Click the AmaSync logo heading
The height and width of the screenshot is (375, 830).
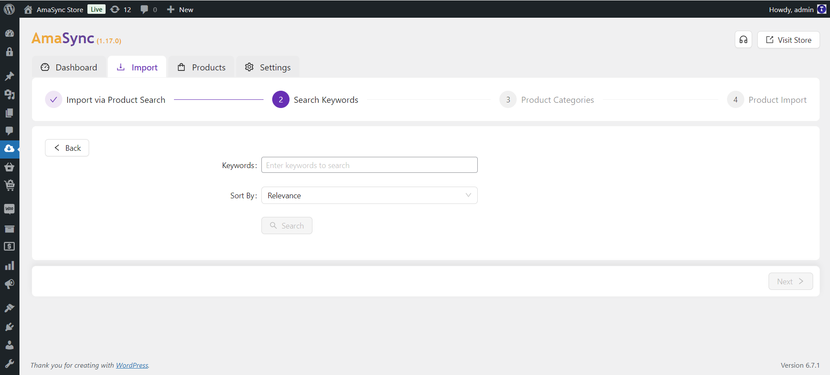63,38
